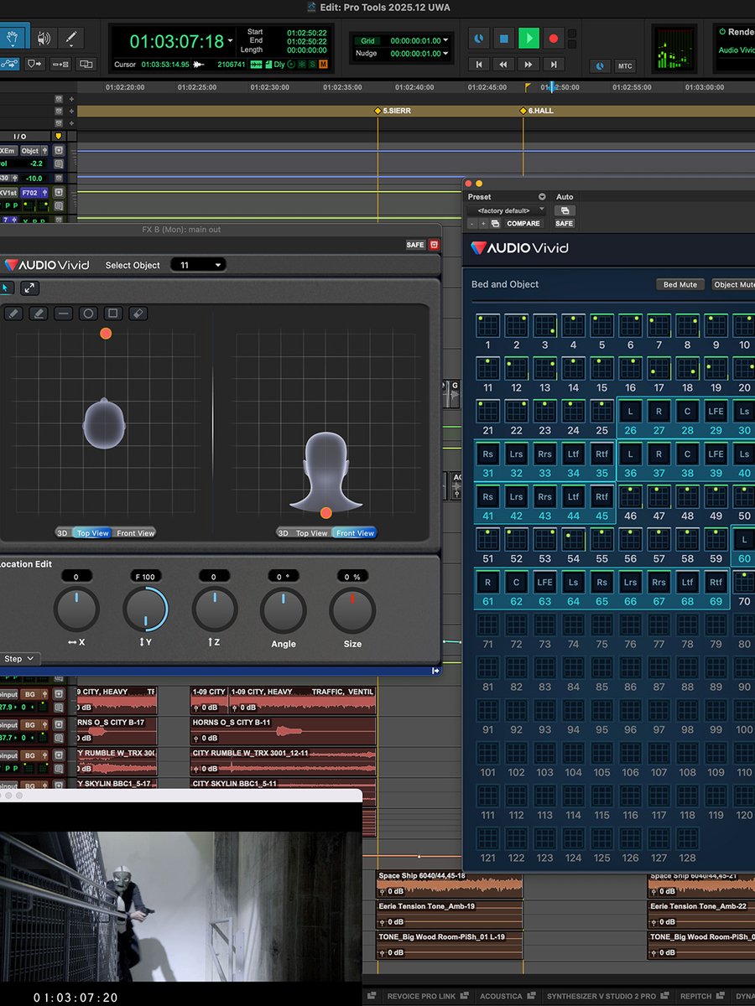
Task: Switch right panner view to Top View
Action: (x=312, y=533)
